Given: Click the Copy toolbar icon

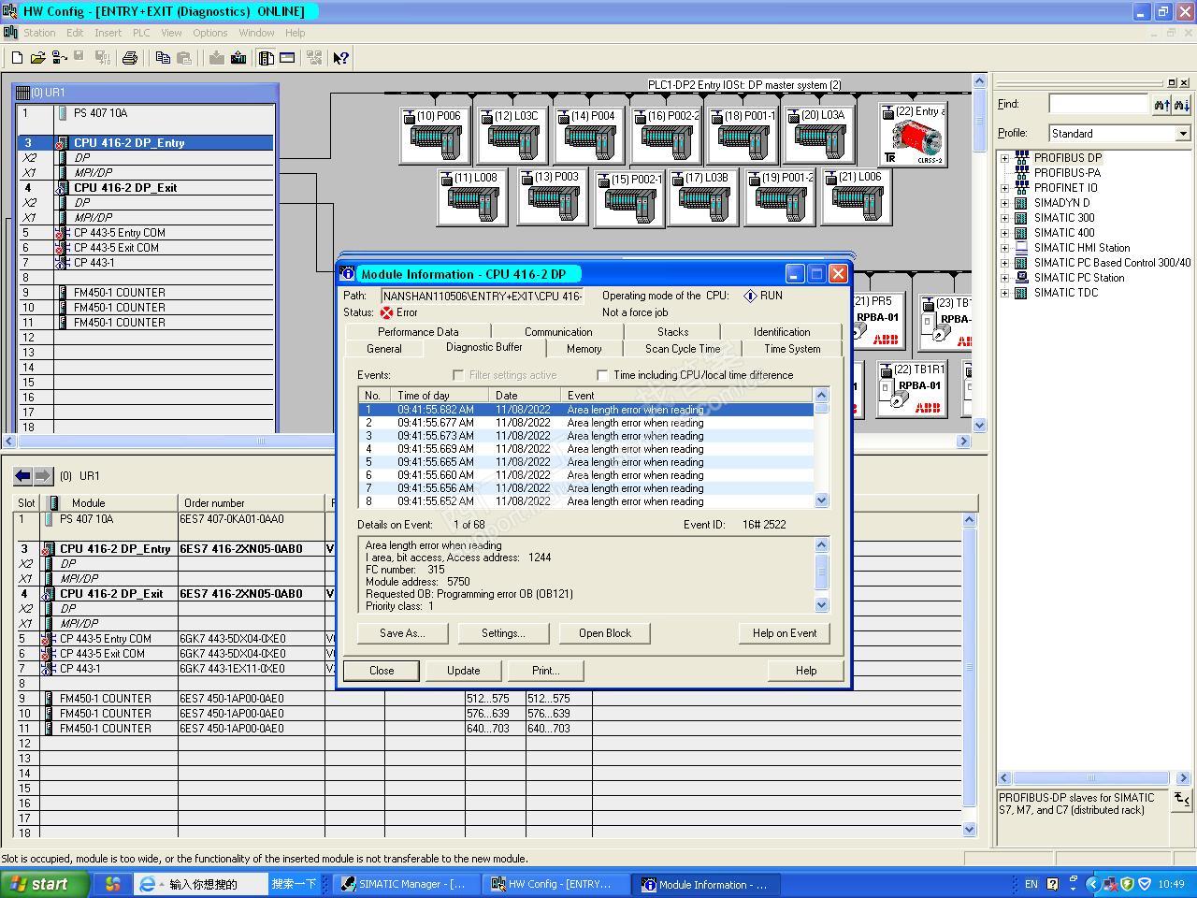Looking at the screenshot, I should pyautogui.click(x=163, y=58).
